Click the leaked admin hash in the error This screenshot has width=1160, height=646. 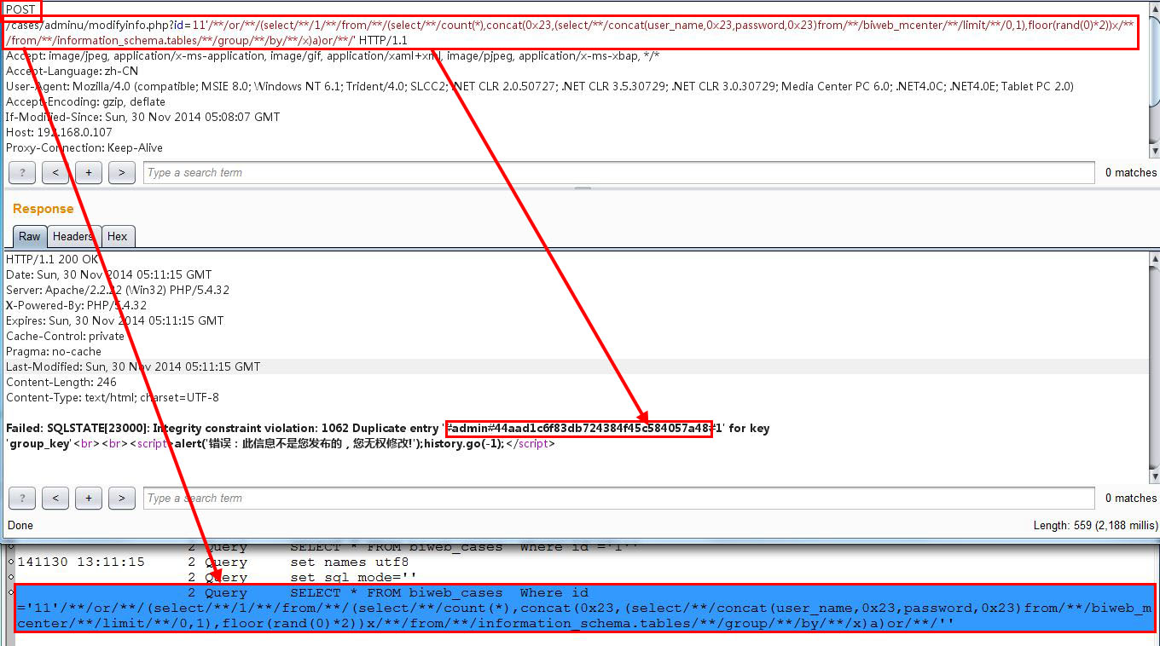578,429
